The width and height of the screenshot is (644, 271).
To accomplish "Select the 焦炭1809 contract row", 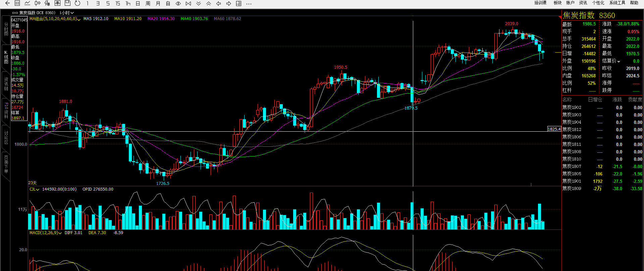I will [572, 189].
